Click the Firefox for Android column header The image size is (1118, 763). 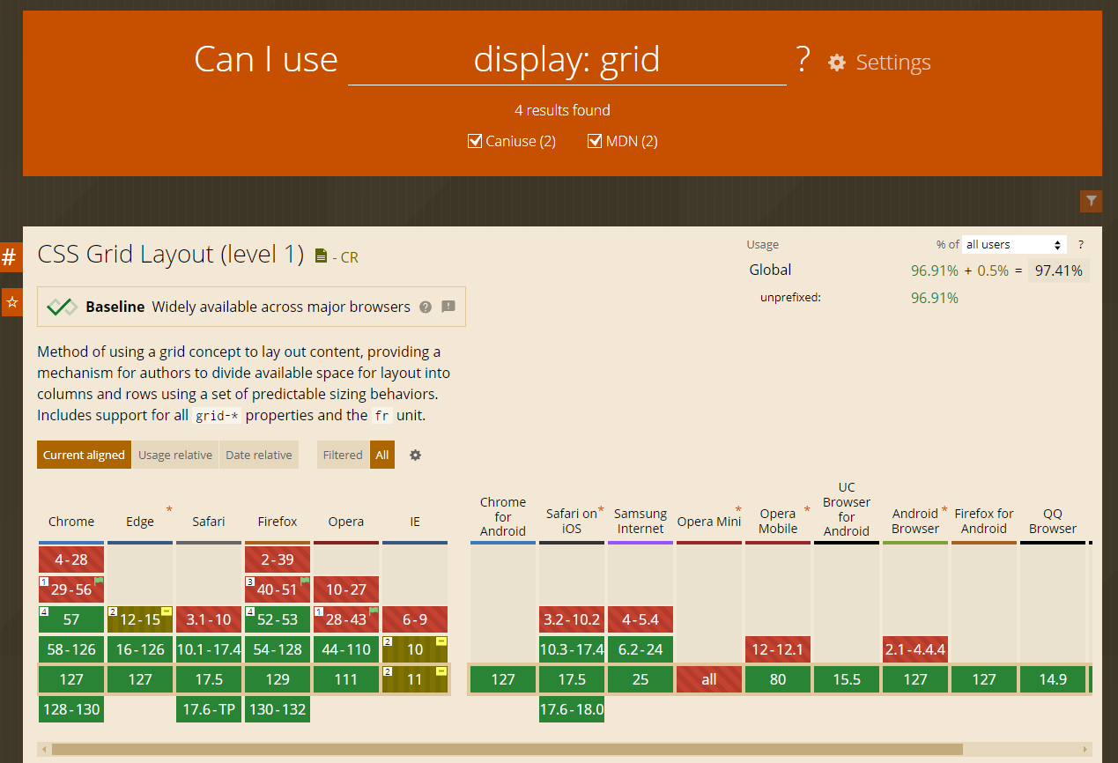point(984,521)
